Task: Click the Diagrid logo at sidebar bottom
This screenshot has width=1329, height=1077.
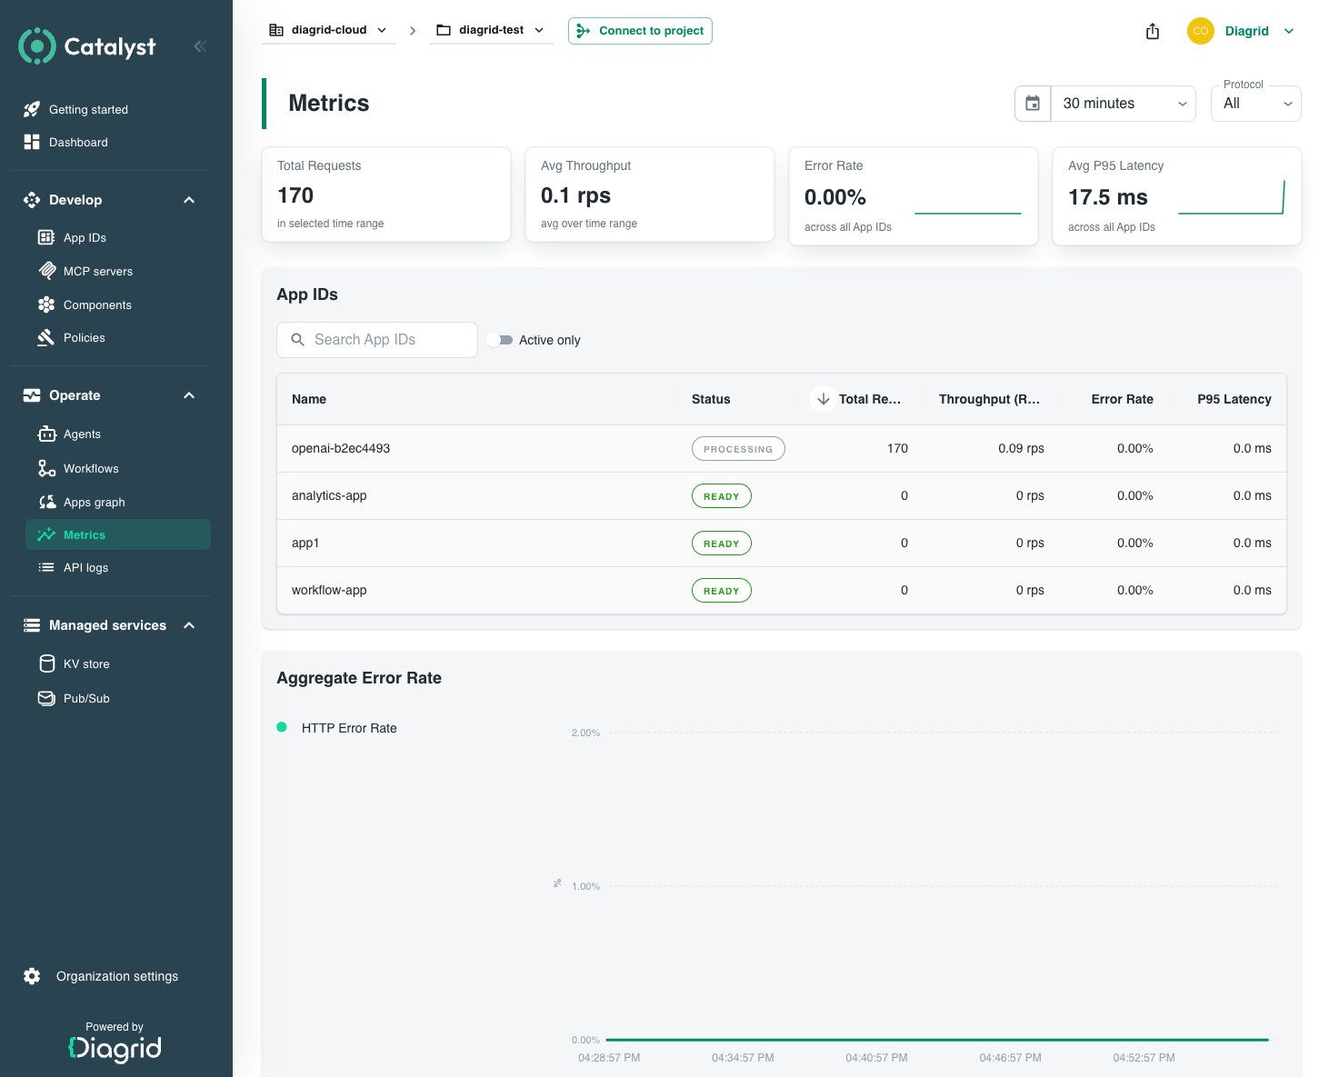Action: click(x=115, y=1048)
